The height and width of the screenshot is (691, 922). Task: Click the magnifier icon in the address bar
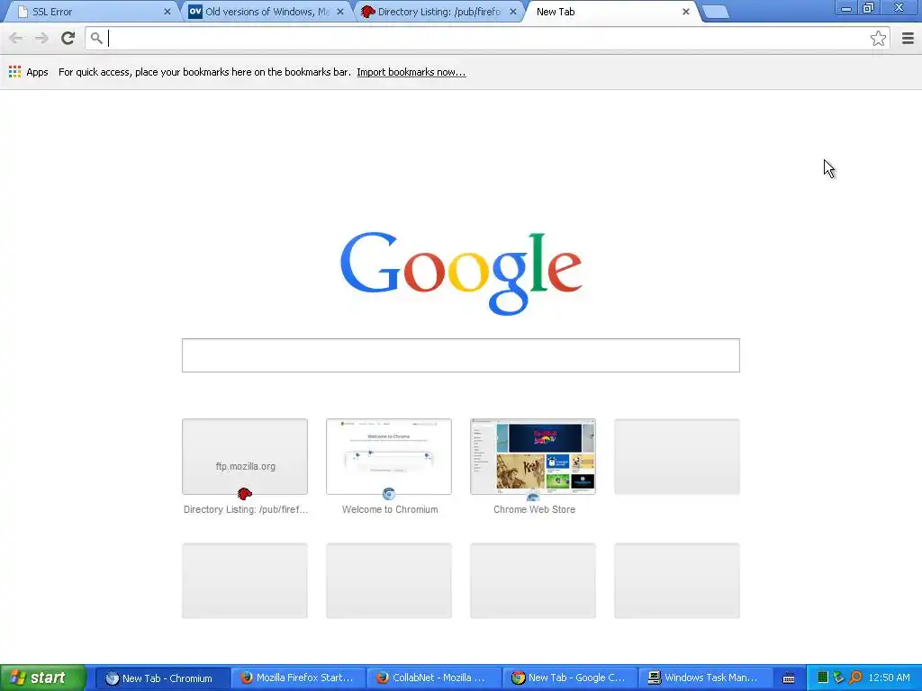(x=96, y=38)
